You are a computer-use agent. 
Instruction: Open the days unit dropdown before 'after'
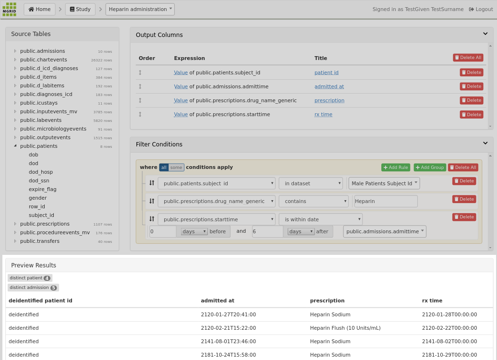click(301, 231)
